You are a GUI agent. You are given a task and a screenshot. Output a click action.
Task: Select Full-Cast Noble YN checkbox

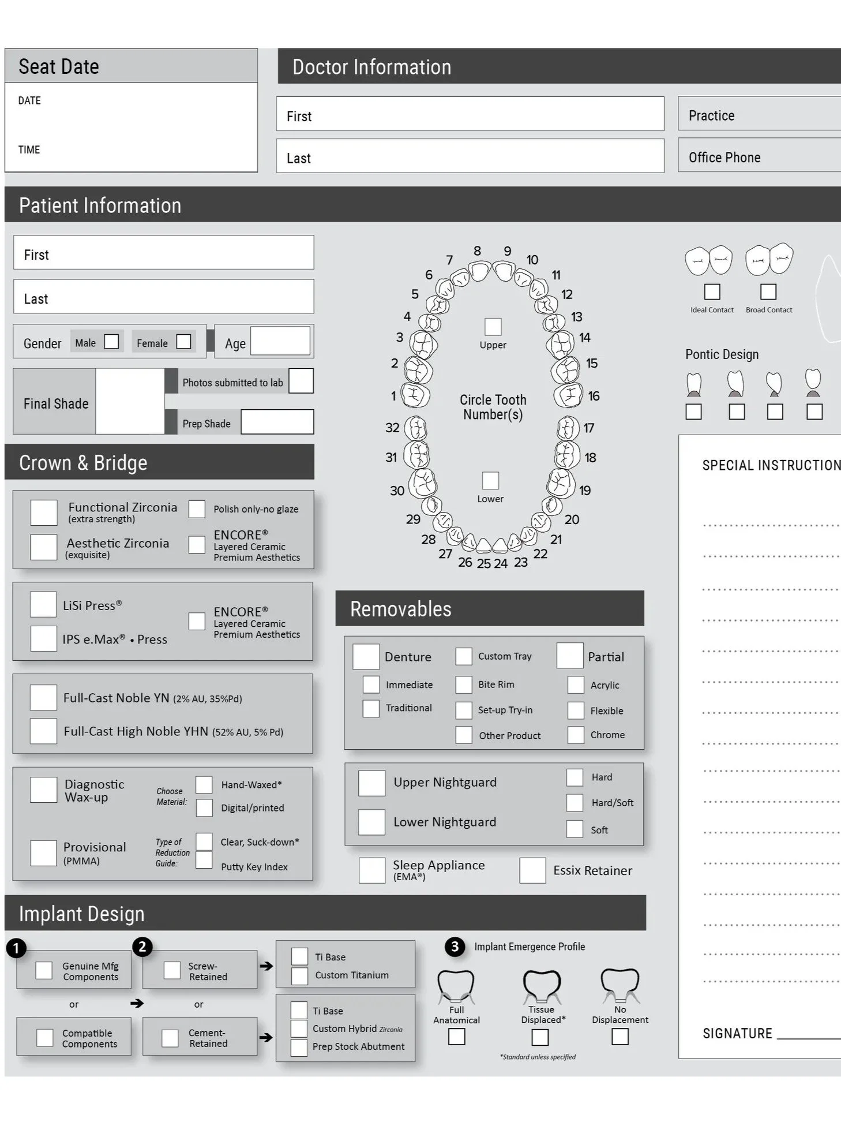[43, 697]
